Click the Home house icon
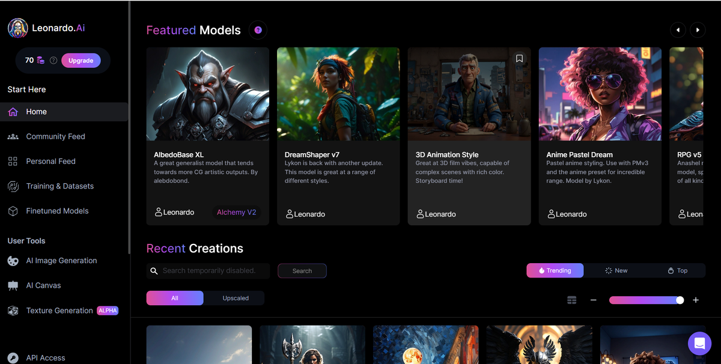The image size is (721, 364). pos(13,112)
